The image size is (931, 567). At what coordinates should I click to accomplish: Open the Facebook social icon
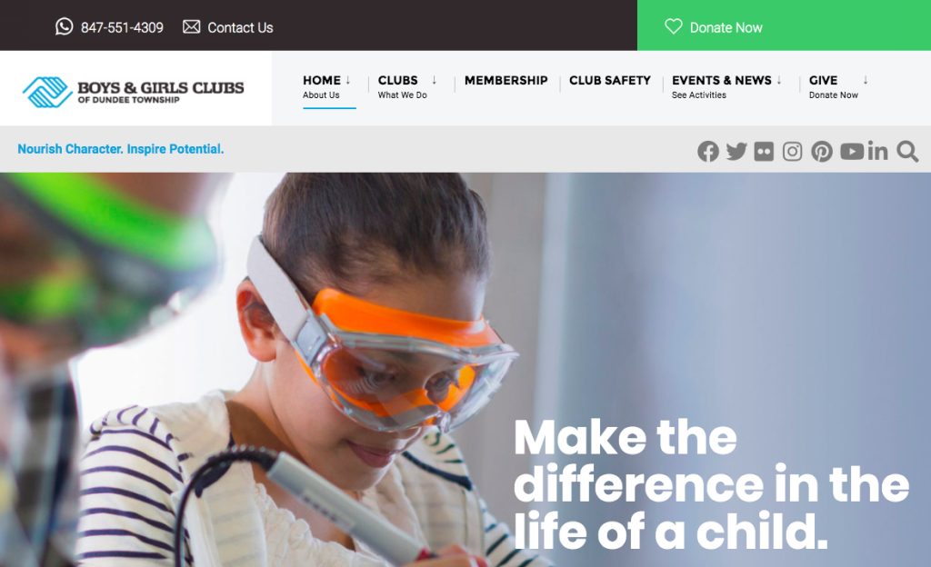tap(707, 151)
